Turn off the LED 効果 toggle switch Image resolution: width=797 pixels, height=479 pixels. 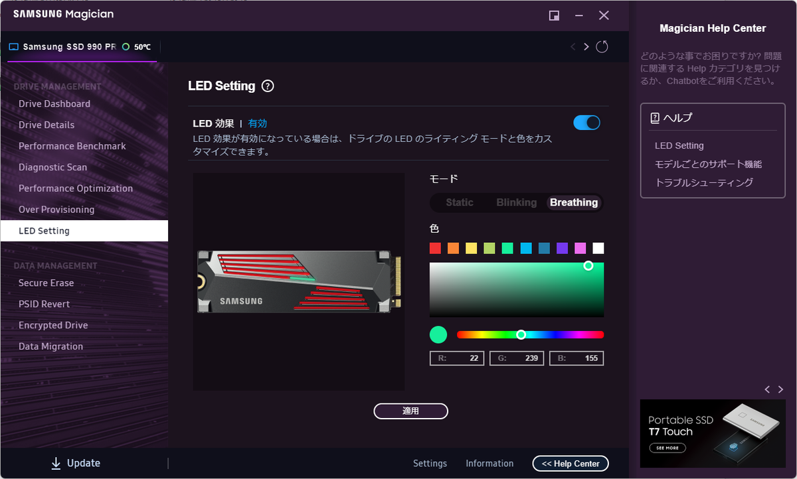[586, 123]
